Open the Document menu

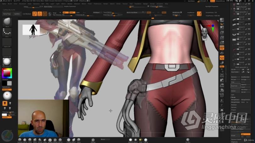click(x=22, y=4)
